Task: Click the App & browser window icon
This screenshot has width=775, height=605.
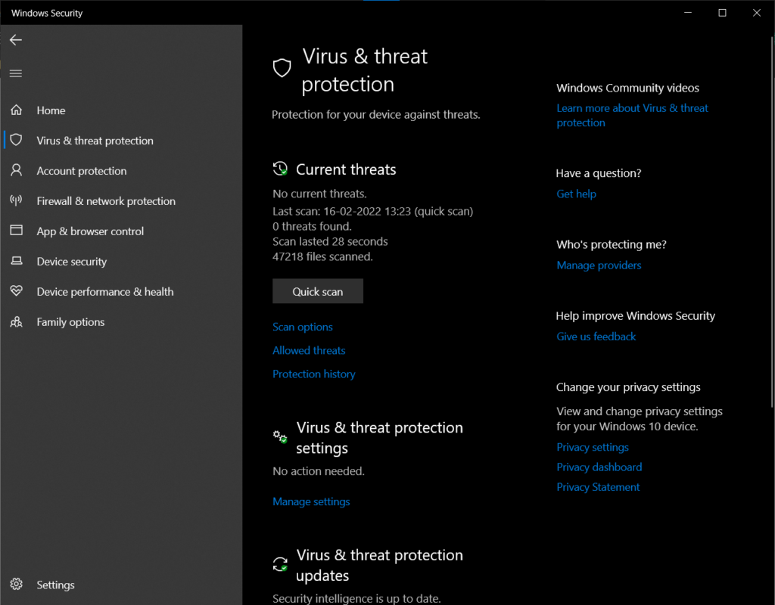Action: click(x=17, y=230)
